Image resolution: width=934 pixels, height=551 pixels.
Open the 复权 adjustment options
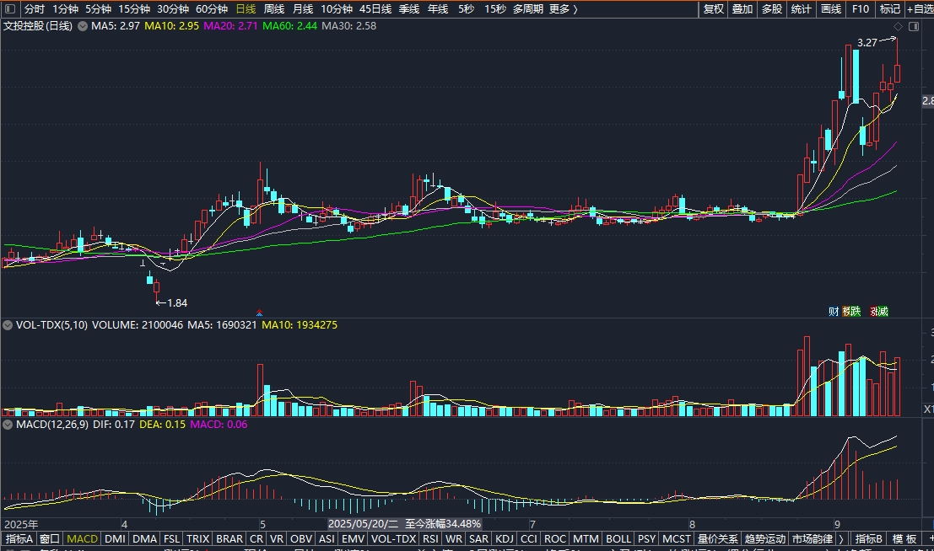click(x=713, y=9)
